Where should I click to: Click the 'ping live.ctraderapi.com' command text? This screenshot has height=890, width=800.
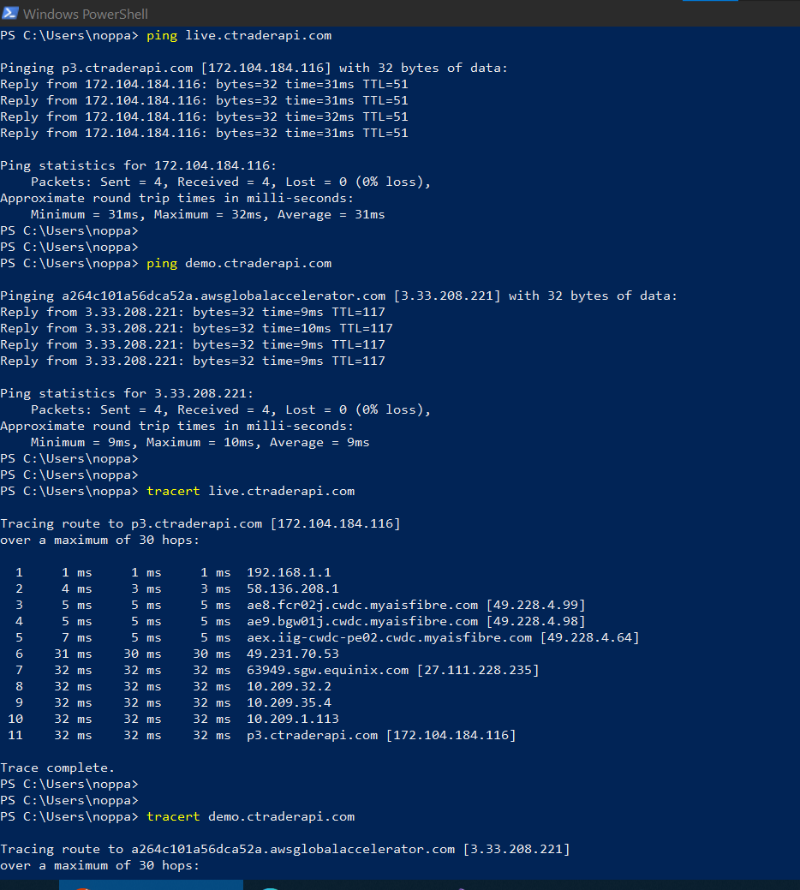[239, 35]
